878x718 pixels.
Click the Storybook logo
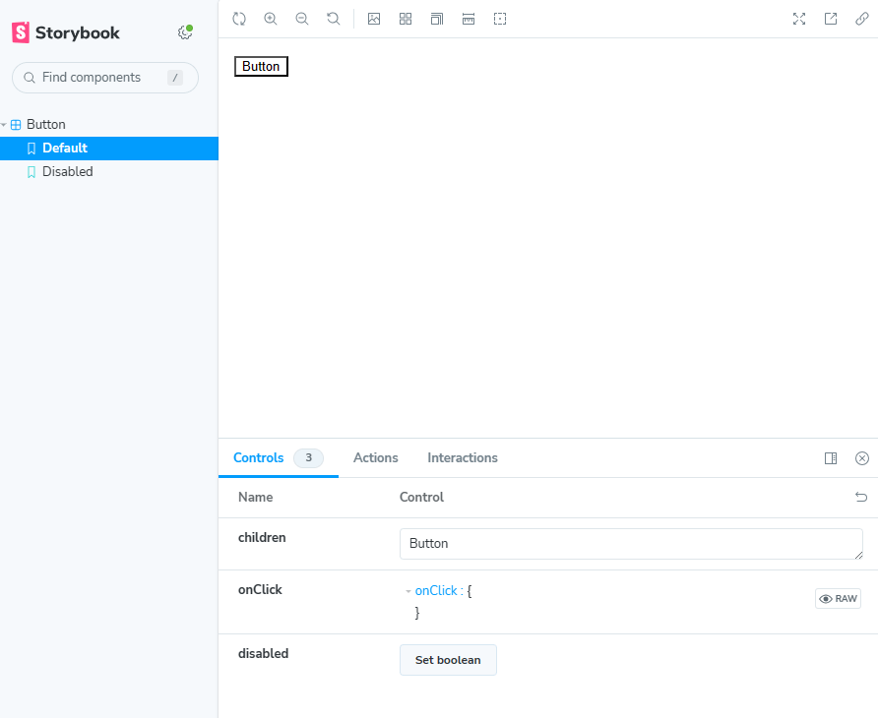click(x=66, y=32)
